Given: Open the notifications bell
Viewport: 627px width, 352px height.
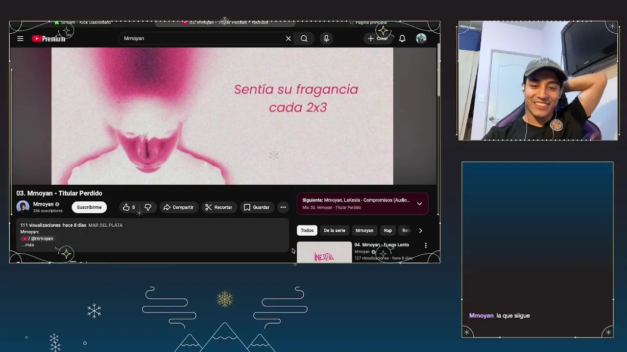Looking at the screenshot, I should 402,39.
